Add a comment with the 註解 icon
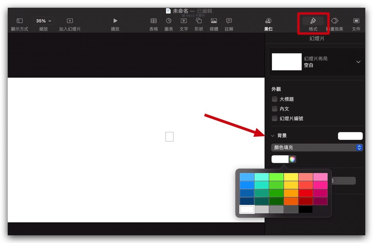This screenshot has width=373, height=243. click(229, 21)
